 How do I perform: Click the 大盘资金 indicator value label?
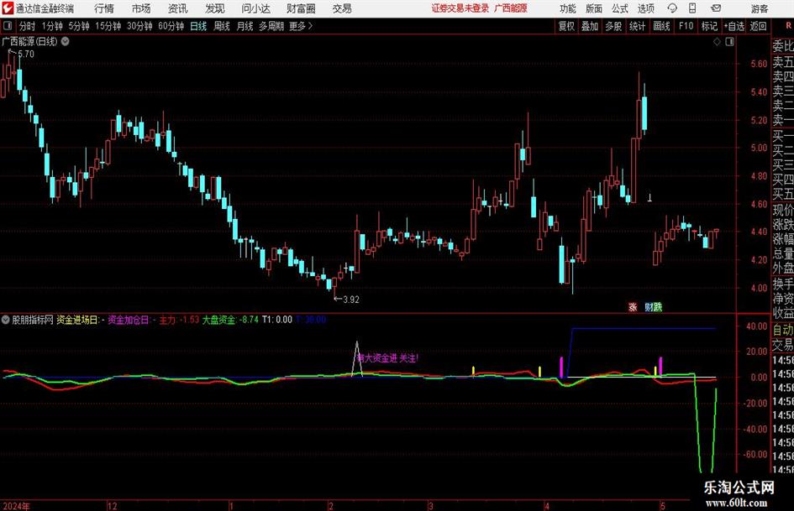coord(230,320)
